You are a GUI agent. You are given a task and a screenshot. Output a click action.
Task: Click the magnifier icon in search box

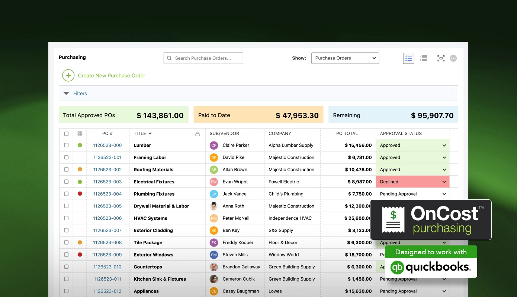(x=170, y=58)
